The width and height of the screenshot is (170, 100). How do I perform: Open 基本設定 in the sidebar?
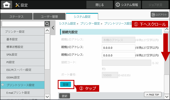point(22,39)
